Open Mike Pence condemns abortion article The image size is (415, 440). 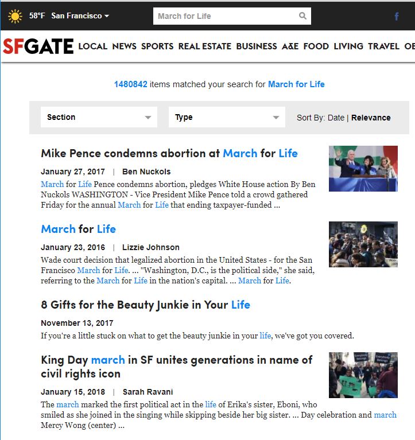169,154
